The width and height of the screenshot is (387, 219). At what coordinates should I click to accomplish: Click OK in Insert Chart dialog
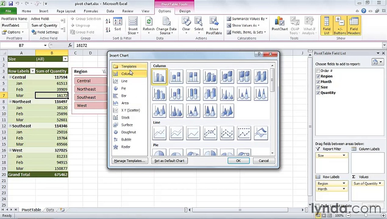coord(238,161)
